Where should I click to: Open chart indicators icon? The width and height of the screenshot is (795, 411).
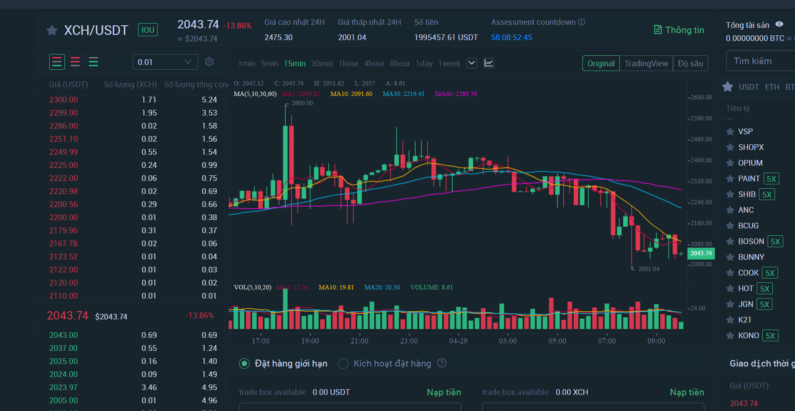[x=489, y=63]
